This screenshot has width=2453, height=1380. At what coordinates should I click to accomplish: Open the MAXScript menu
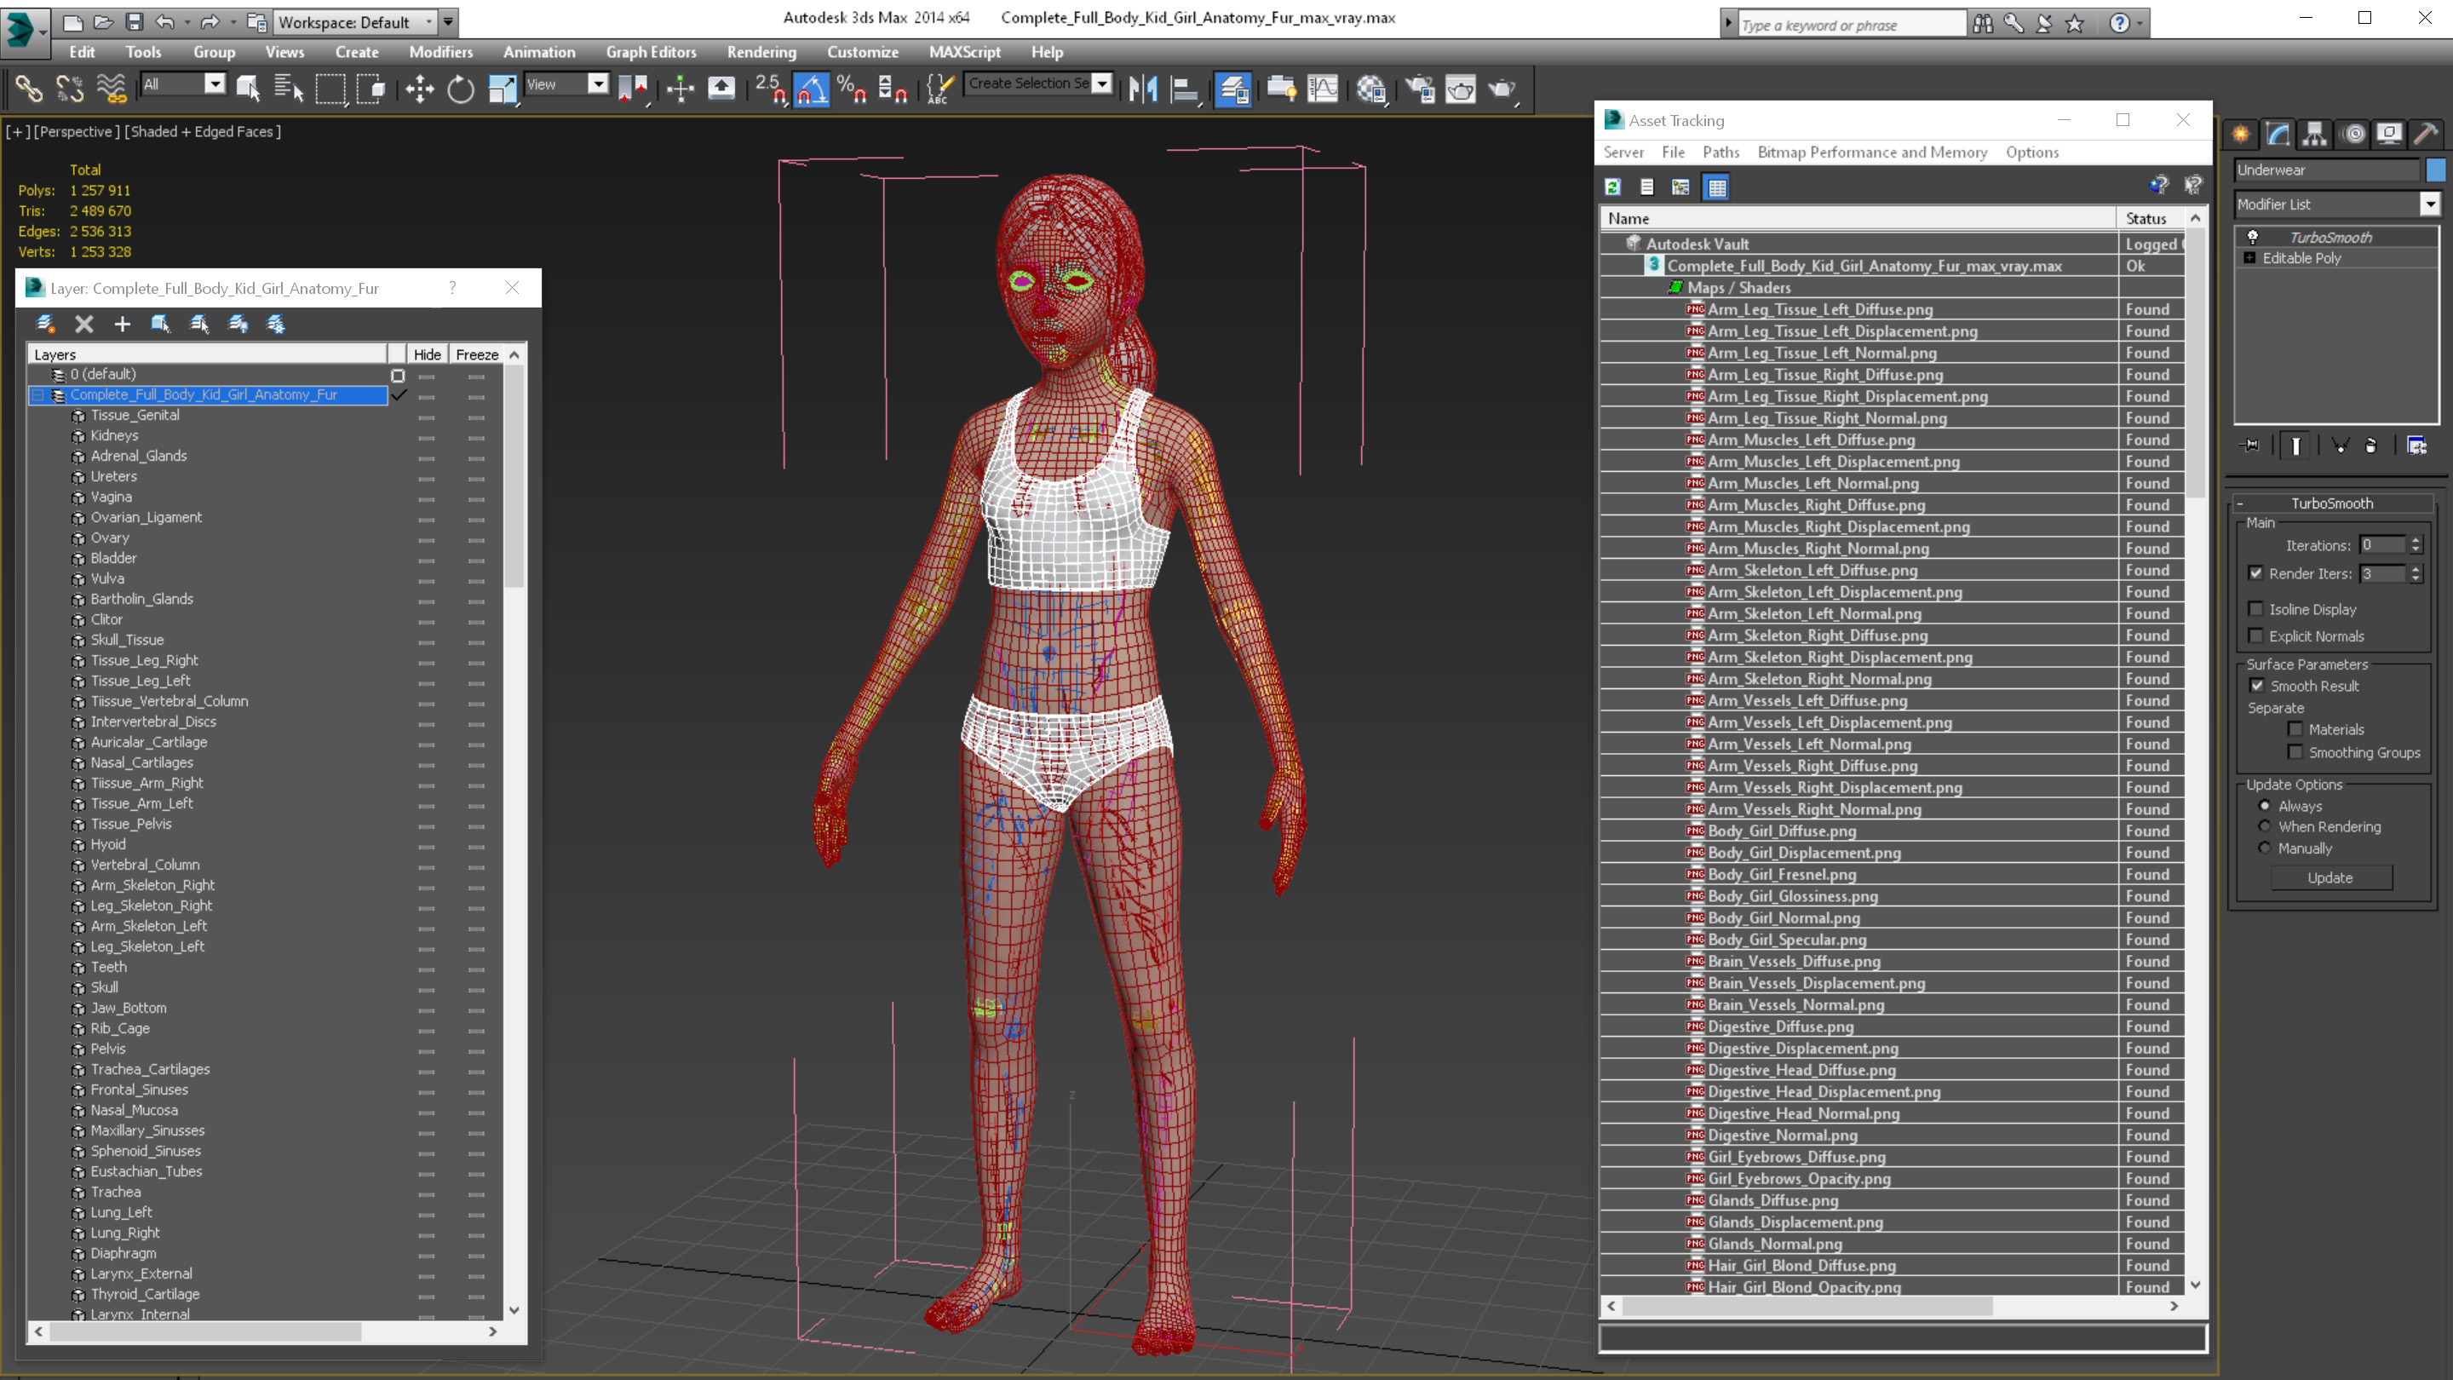coord(965,52)
